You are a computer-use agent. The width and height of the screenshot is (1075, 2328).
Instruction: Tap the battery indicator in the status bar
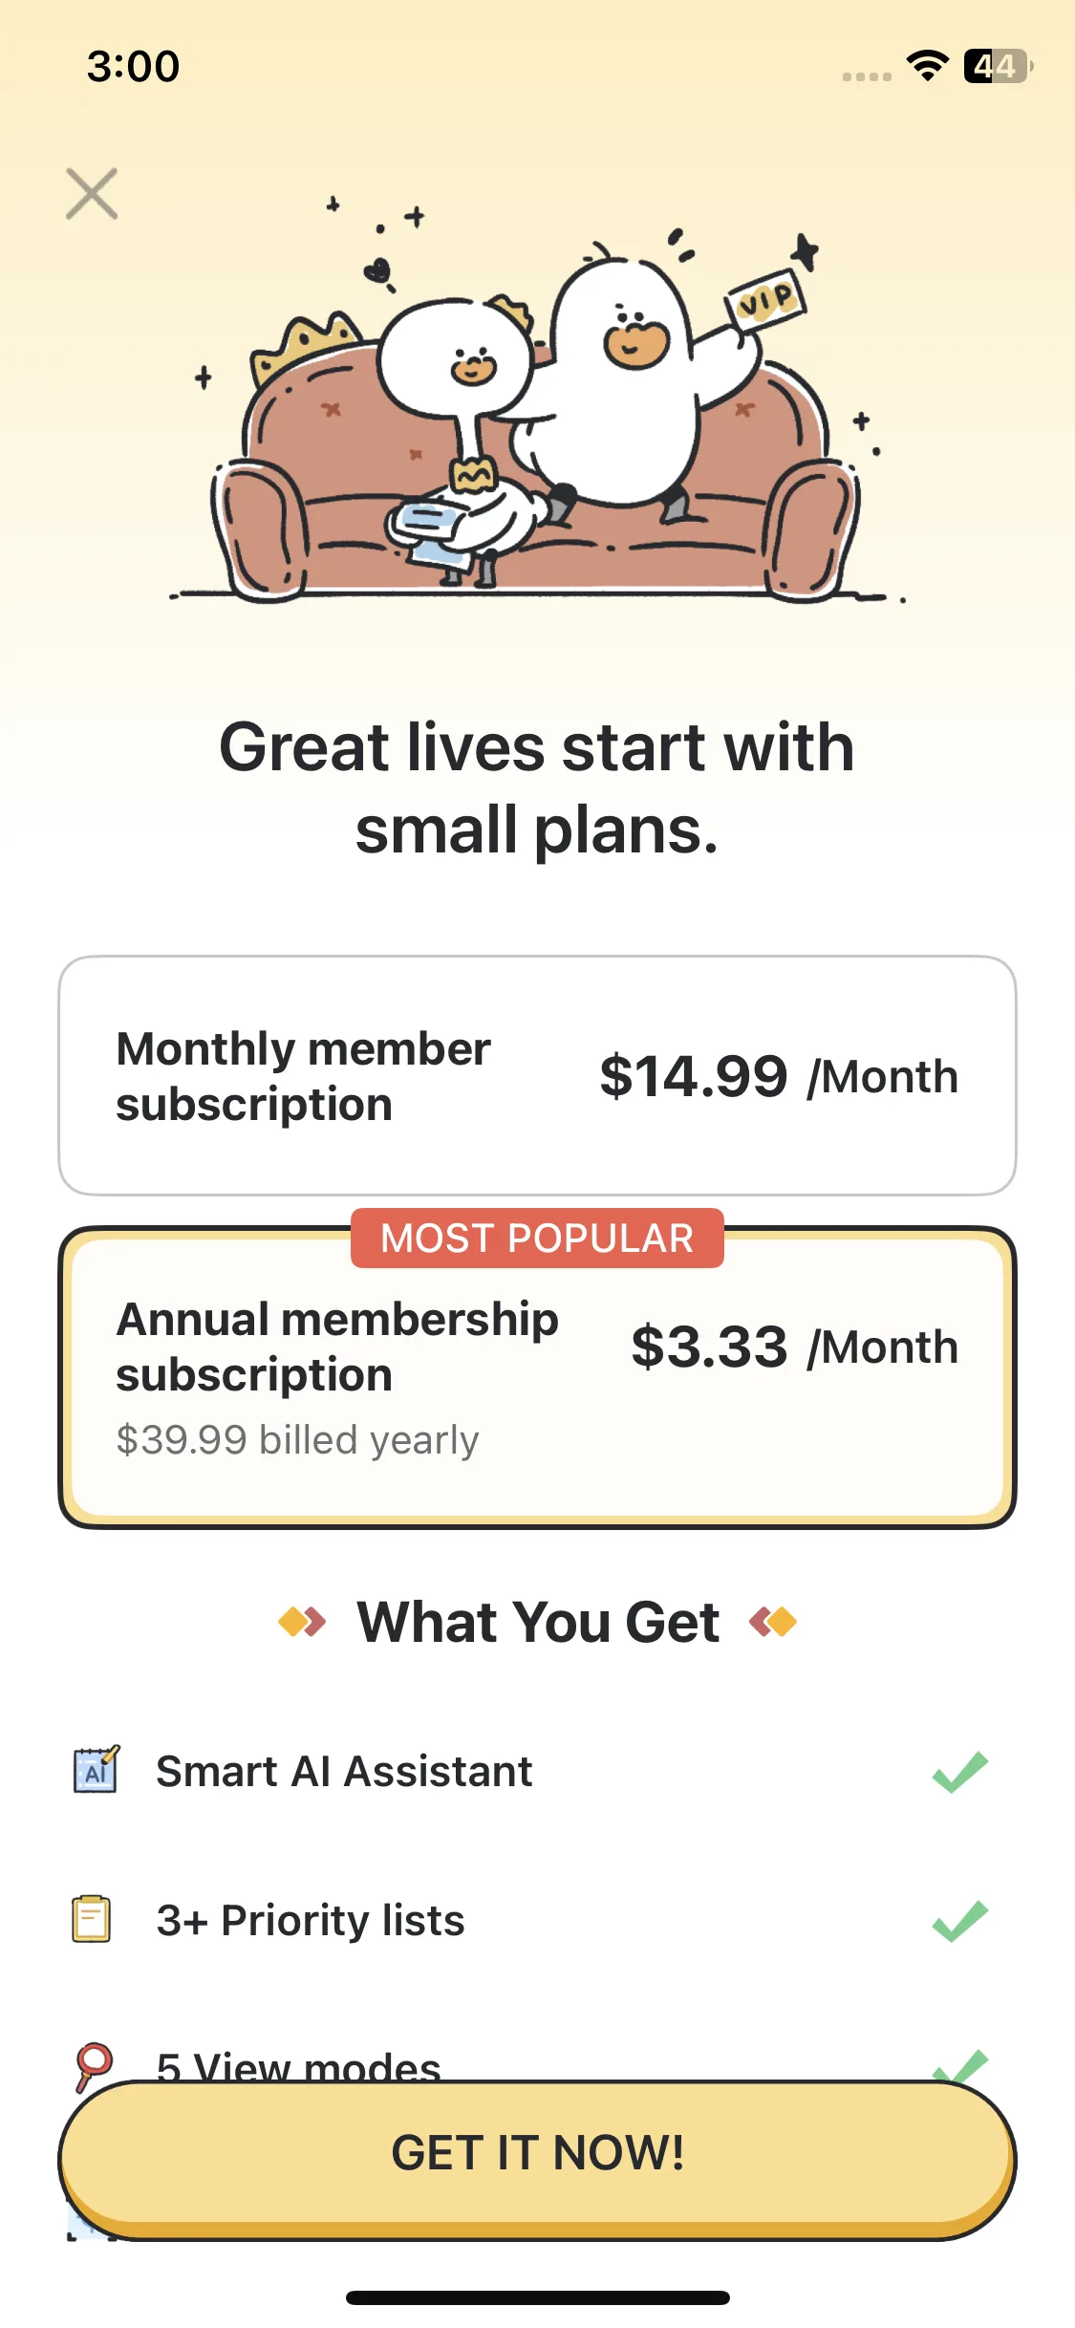998,66
